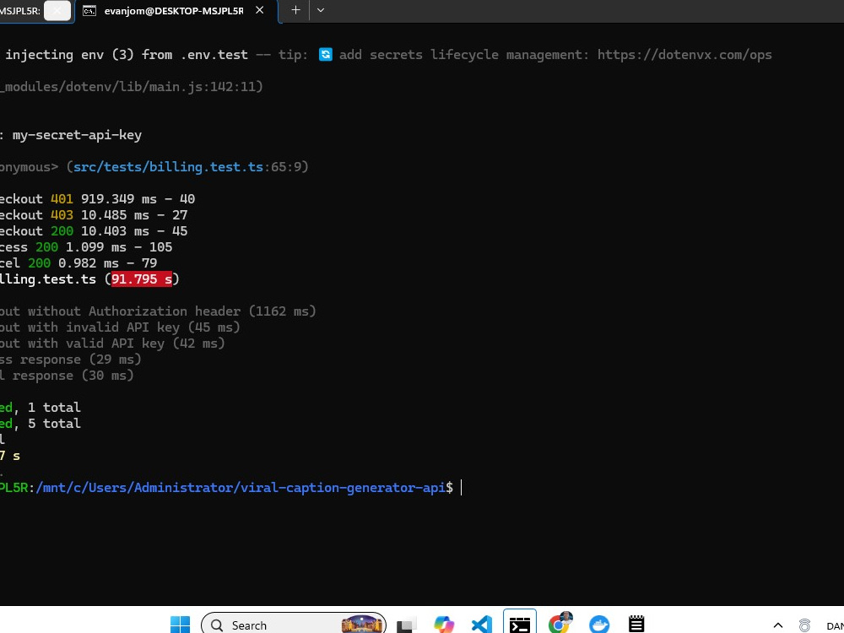Image resolution: width=844 pixels, height=633 pixels.
Task: Click the 'response (30 ms)' test line
Action: tap(73, 376)
